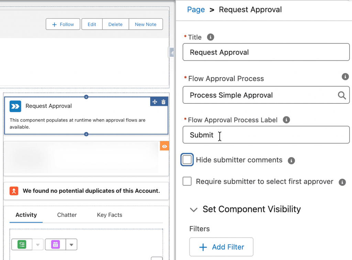Click the Request Approval component's blue arrow icon
352x260 pixels.
pyautogui.click(x=15, y=106)
